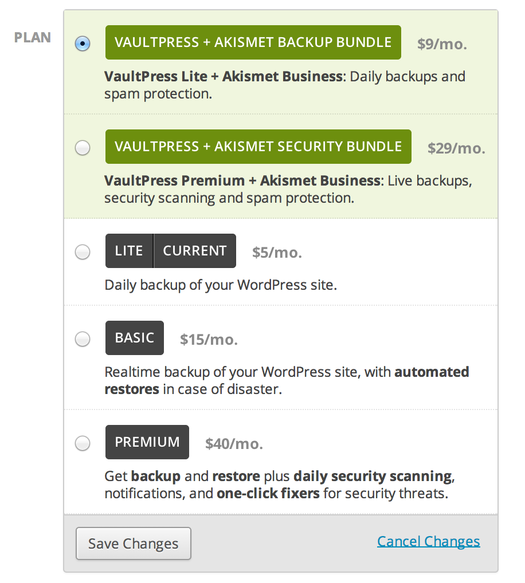This screenshot has width=525, height=583.
Task: Click the $40/mo. price label
Action: 234,444
